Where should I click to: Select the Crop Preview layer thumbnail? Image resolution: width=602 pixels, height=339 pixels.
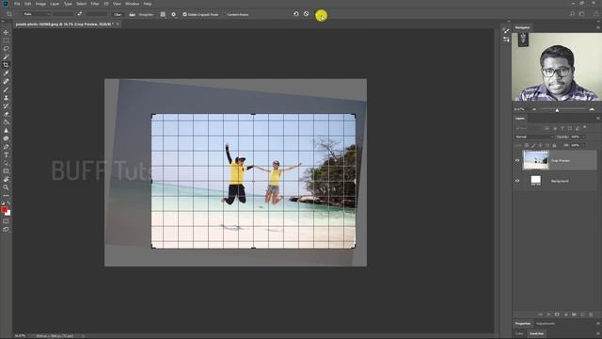click(536, 160)
